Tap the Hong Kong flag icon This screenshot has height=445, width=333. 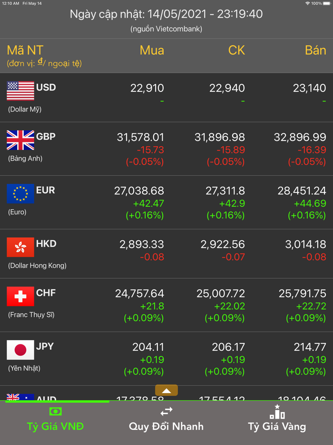(20, 247)
